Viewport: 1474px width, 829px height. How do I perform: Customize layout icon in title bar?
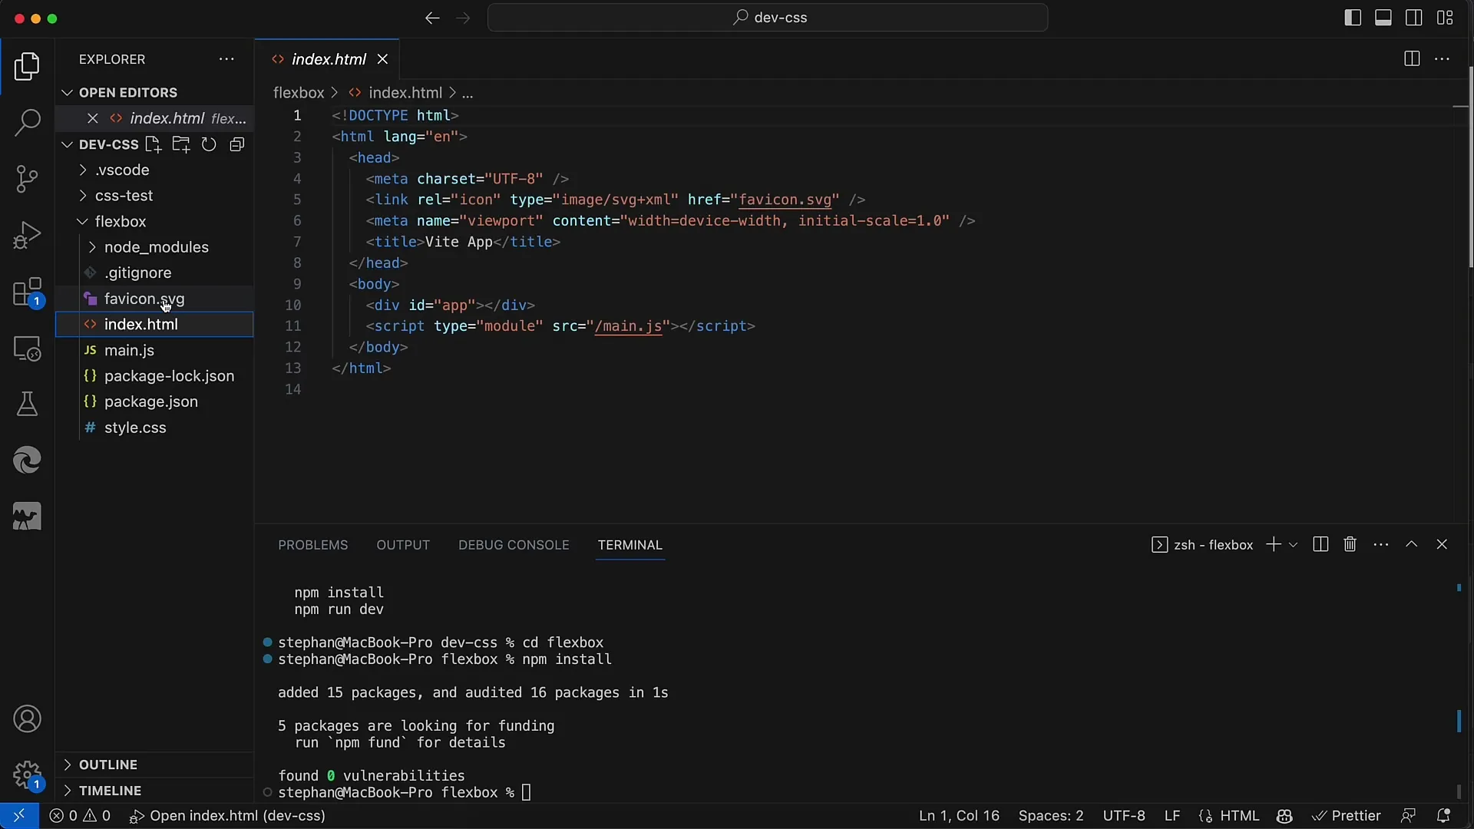click(x=1445, y=18)
